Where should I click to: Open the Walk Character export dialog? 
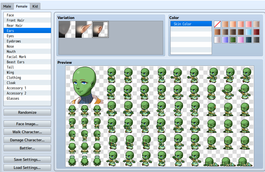click(x=27, y=132)
